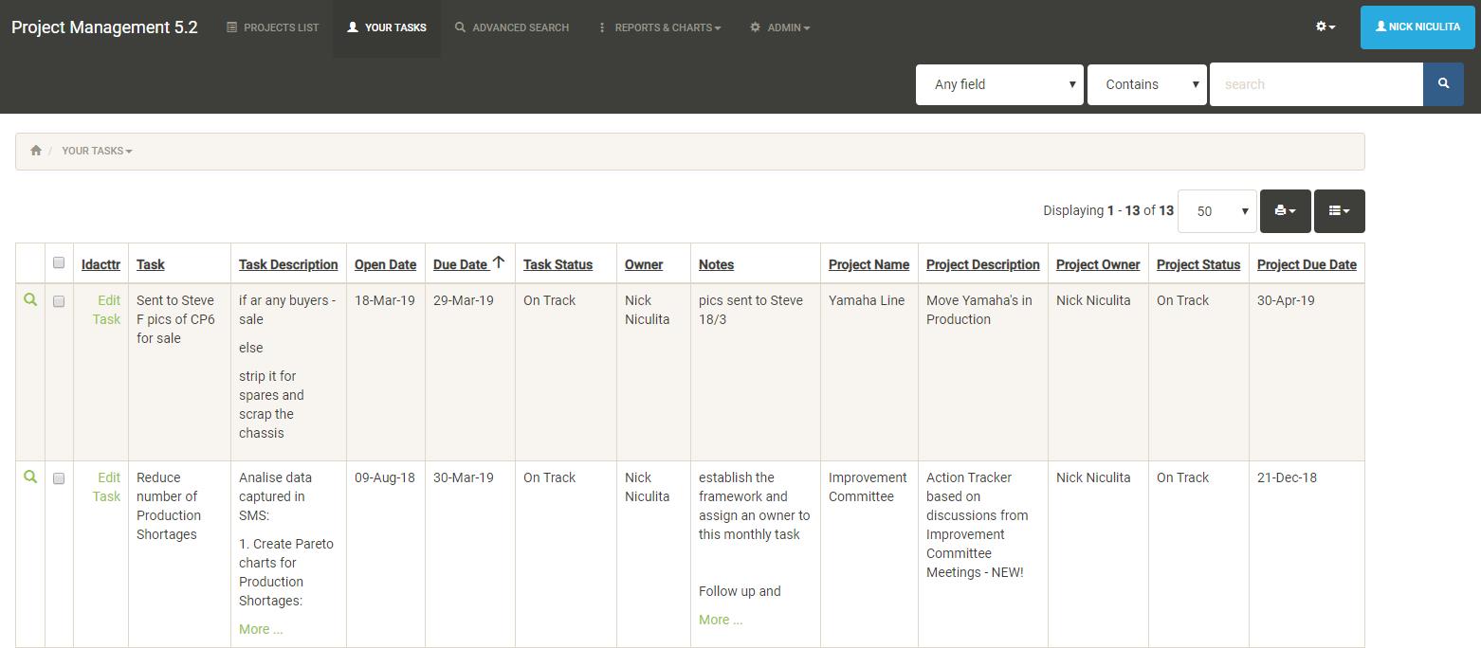Change the page size from 50
The width and height of the screenshot is (1481, 648).
[x=1216, y=210]
